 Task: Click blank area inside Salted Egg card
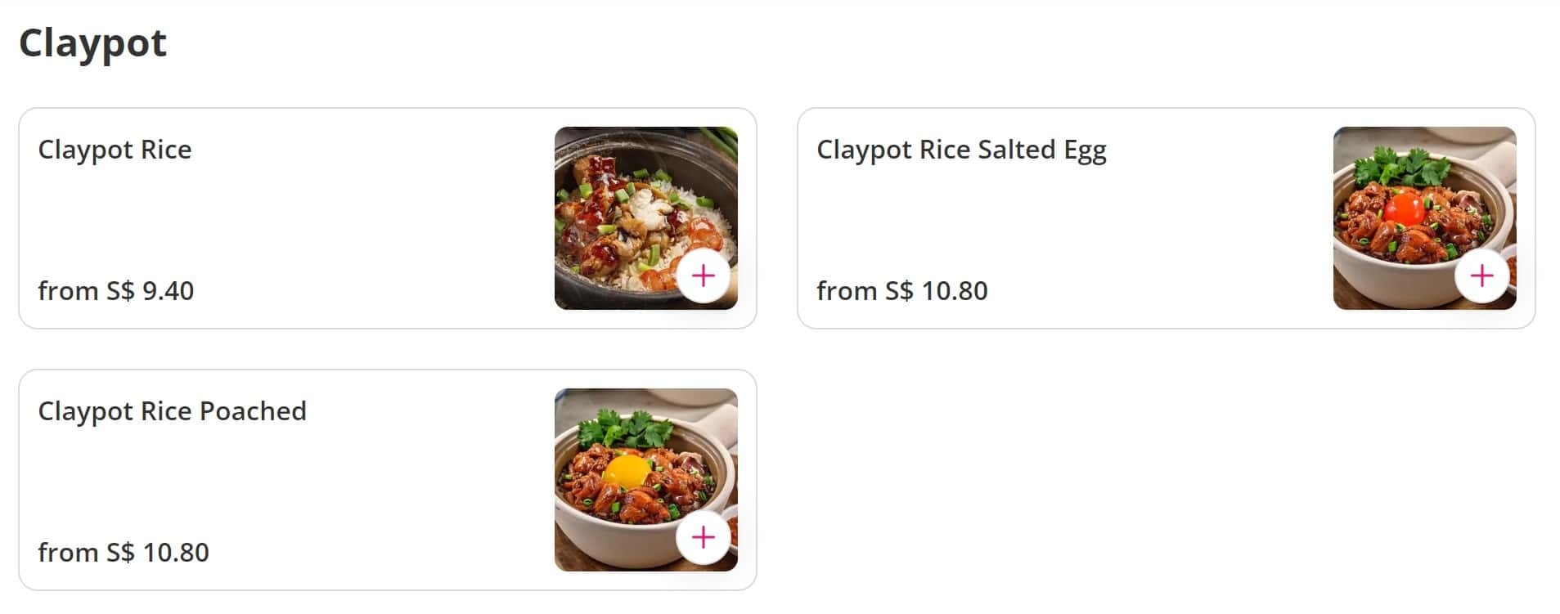pyautogui.click(x=1145, y=221)
